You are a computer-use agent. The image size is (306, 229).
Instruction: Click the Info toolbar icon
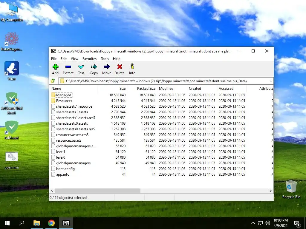coord(132,66)
